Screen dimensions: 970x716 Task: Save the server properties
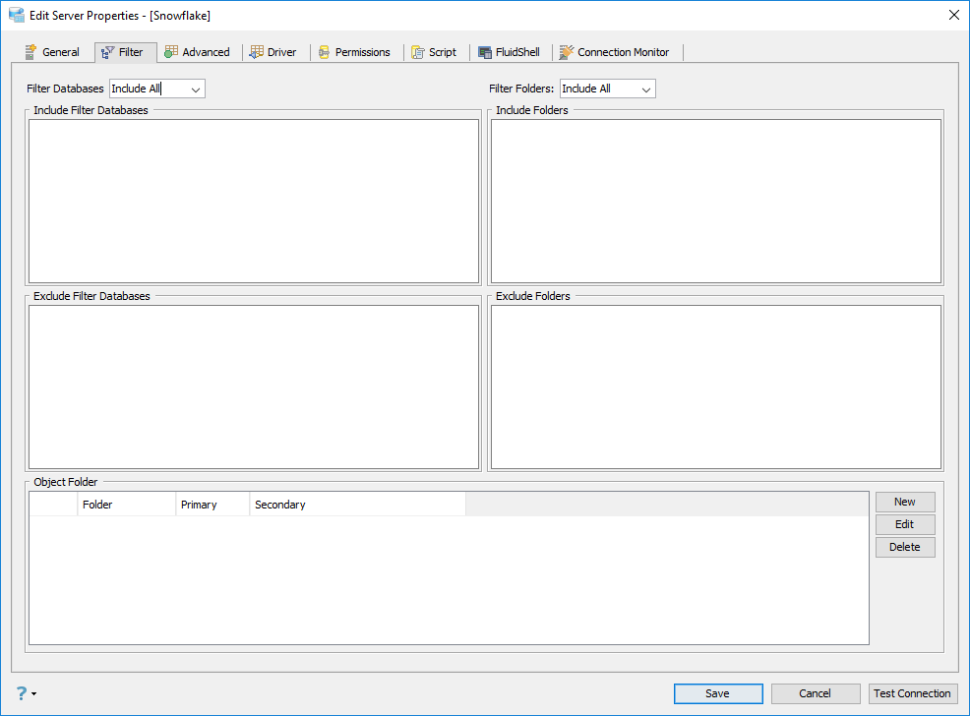click(718, 693)
